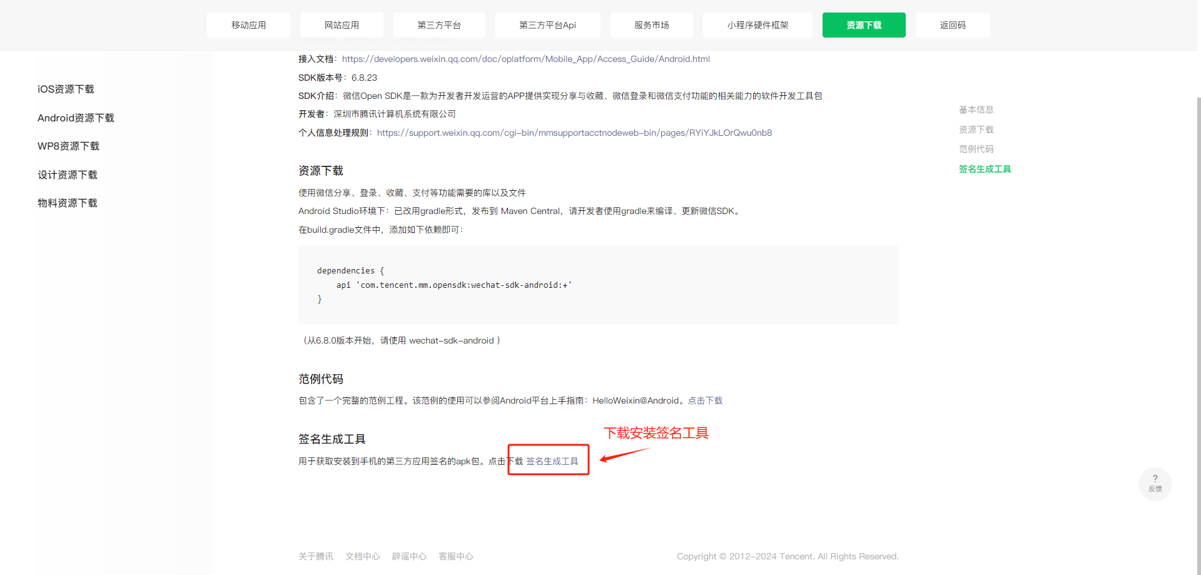The height and width of the screenshot is (575, 1201).
Task: Open the 个人信息处理规则 support link
Action: point(574,133)
